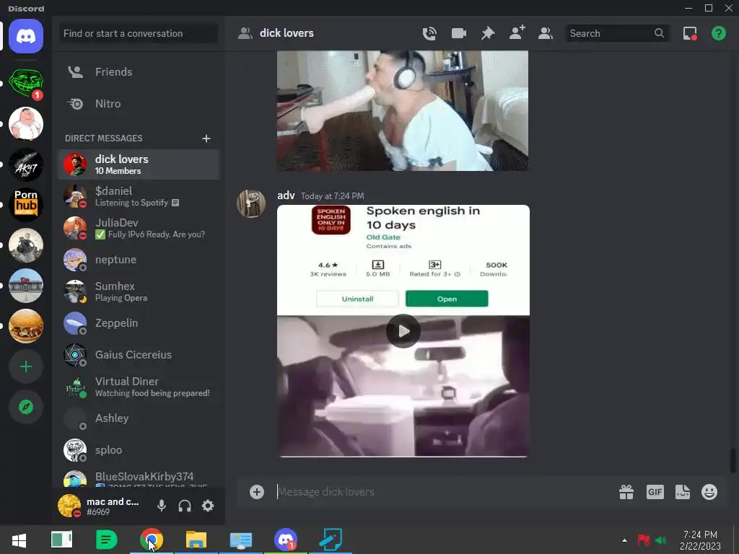Click the group name in chat header
739x554 pixels.
[x=287, y=33]
